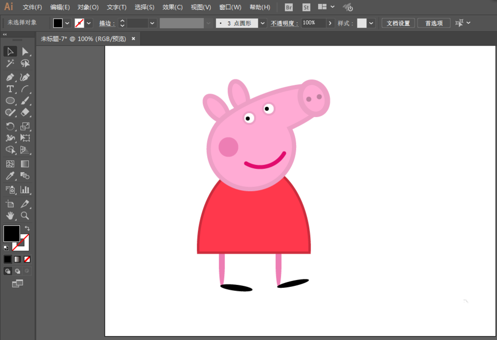Select the Gradient tool
This screenshot has width=497, height=340.
25,164
